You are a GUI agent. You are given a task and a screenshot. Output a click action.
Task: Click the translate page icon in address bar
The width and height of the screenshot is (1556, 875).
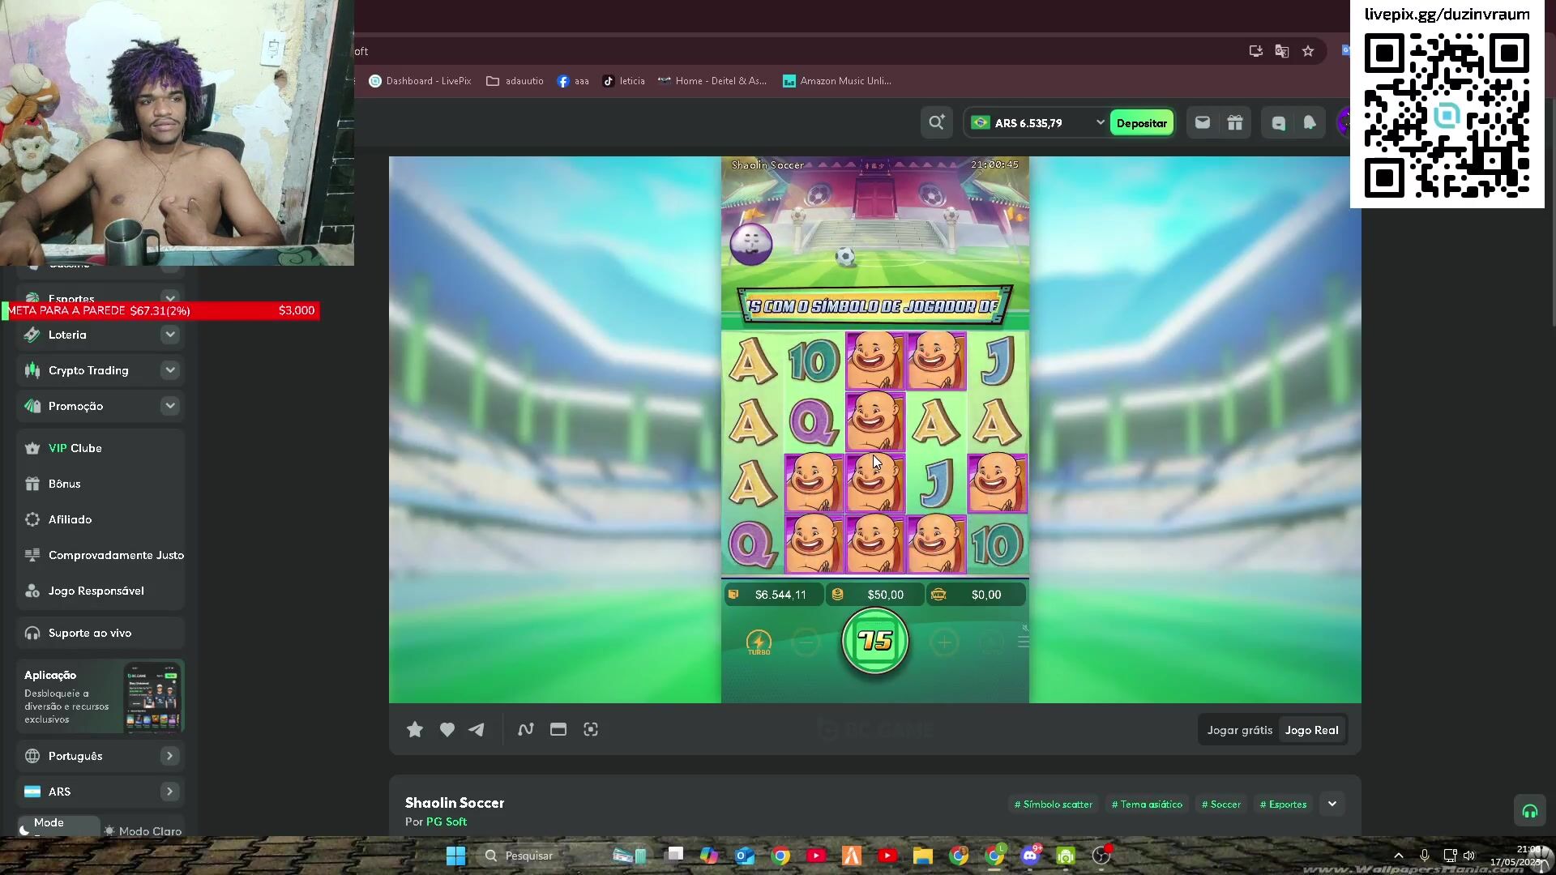[x=1281, y=51]
